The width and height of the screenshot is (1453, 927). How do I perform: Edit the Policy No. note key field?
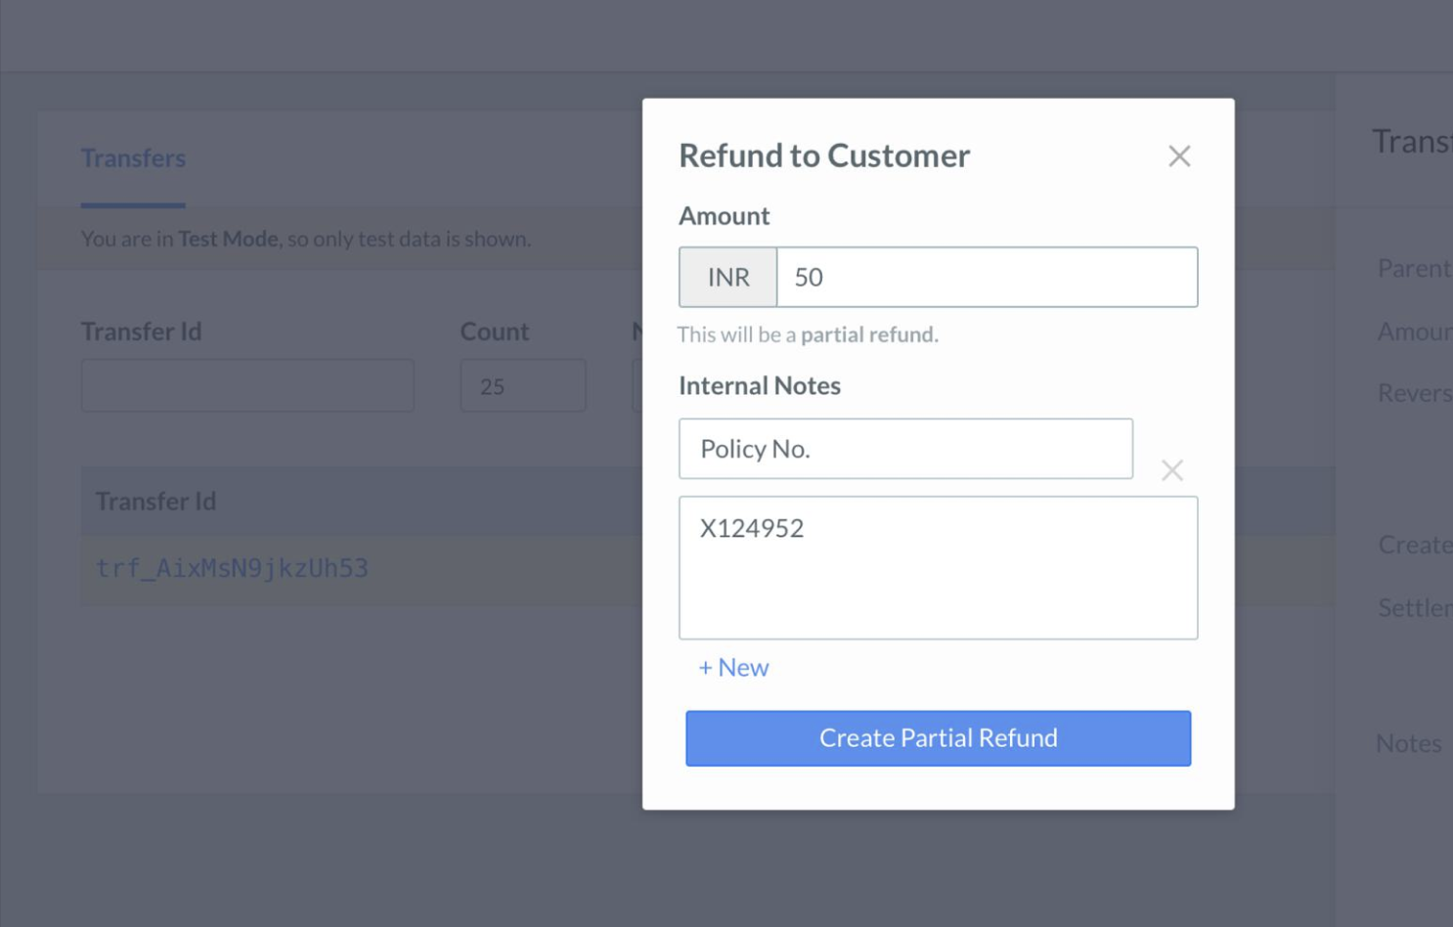(905, 449)
